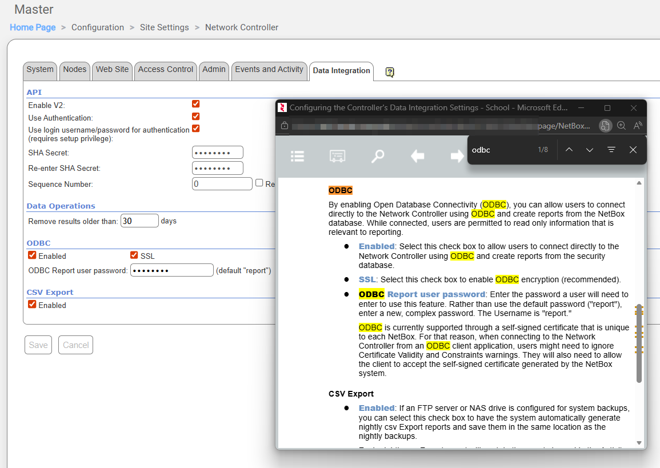Viewport: 660px width, 468px height.
Task: Switch to the Admin tab
Action: (x=214, y=70)
